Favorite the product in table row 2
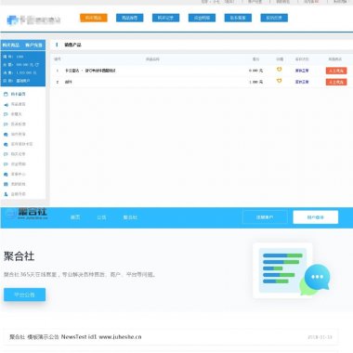 point(279,81)
